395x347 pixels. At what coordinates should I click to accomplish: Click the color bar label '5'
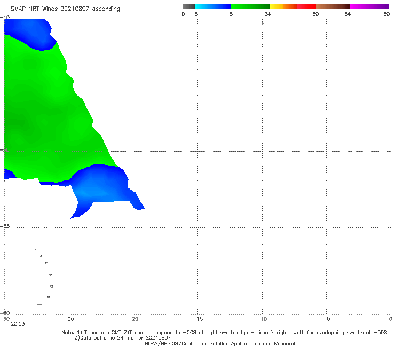click(196, 14)
